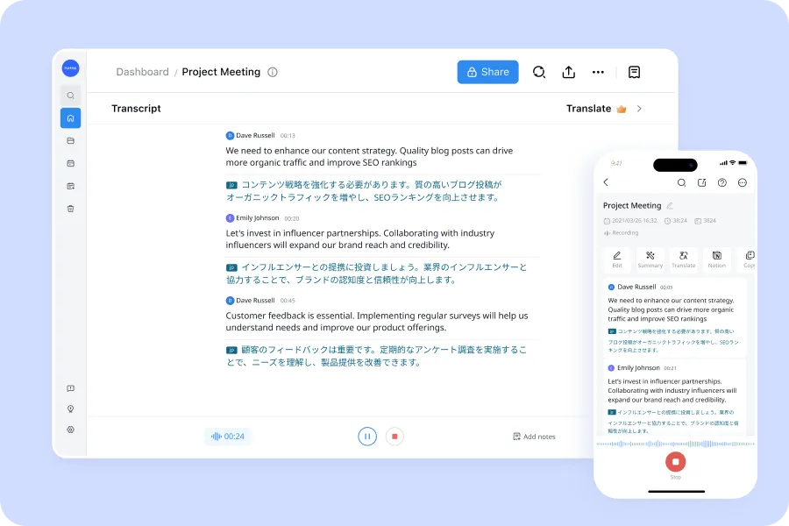The width and height of the screenshot is (789, 526).
Task: Open the three-dot more menu in desktop header
Action: 598,72
